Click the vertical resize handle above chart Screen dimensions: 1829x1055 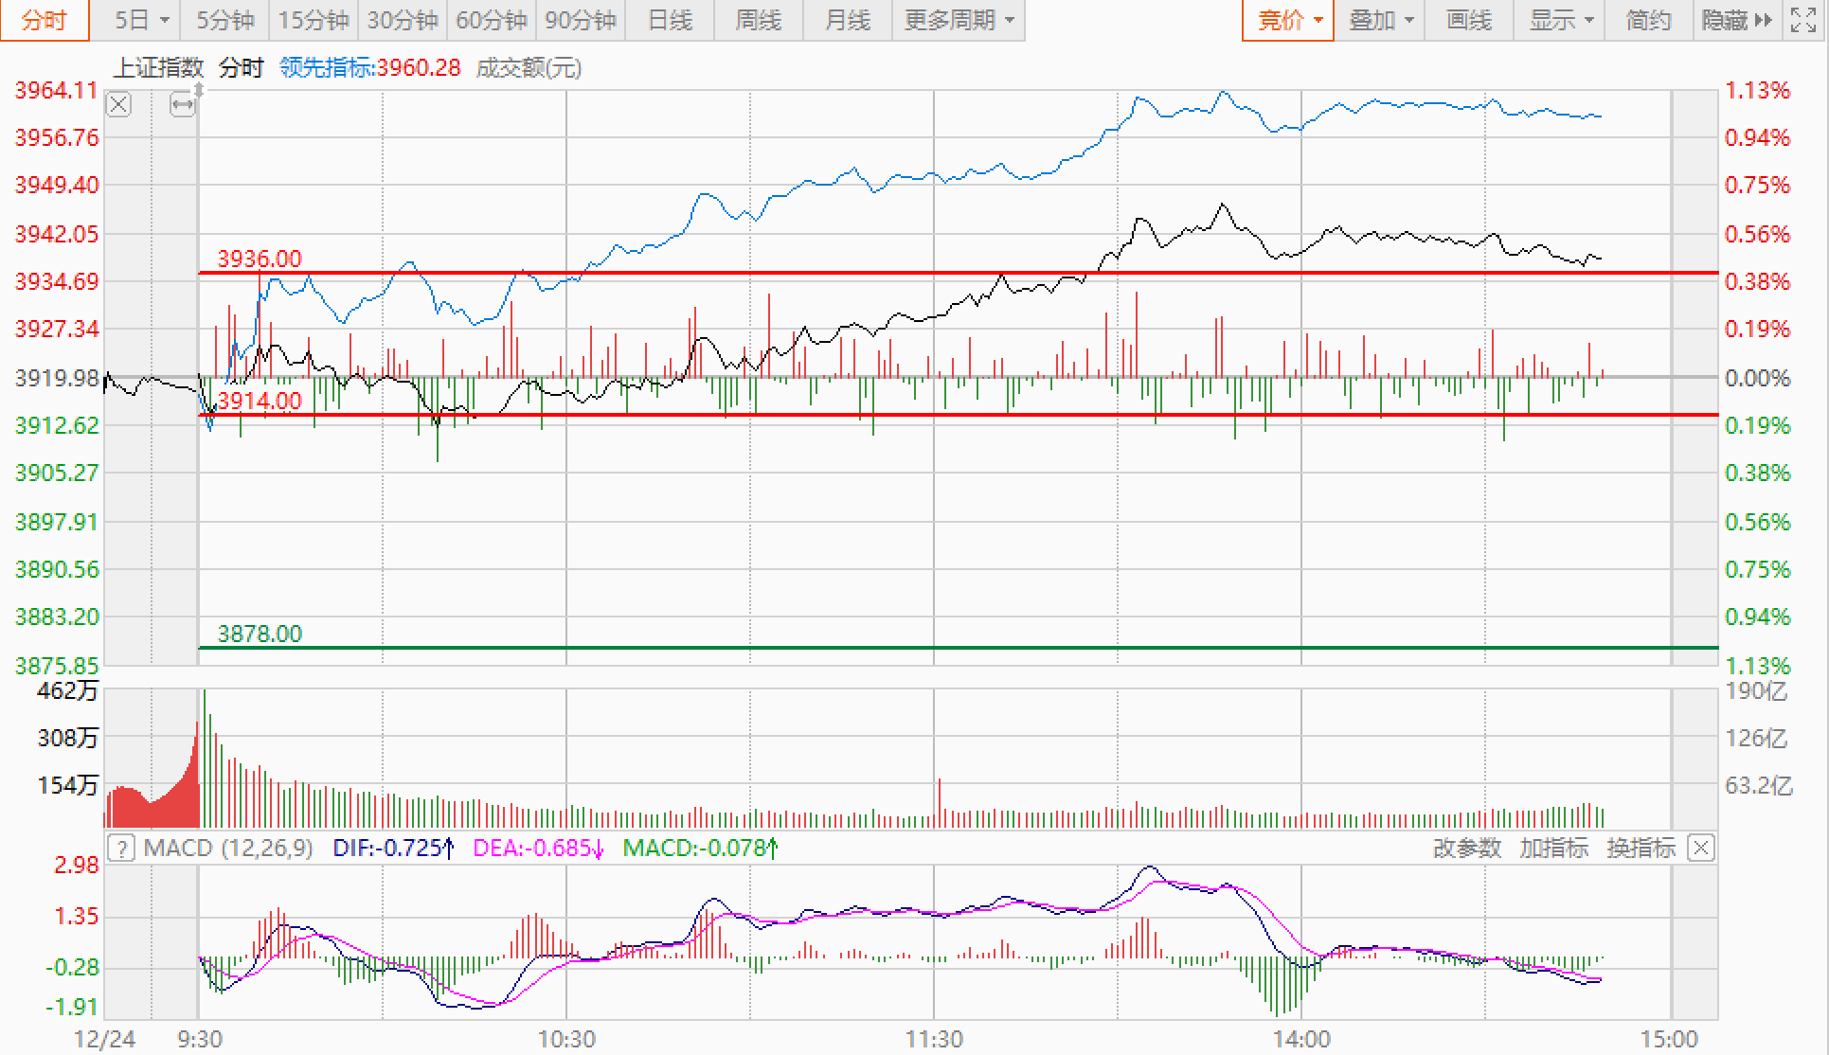(x=199, y=90)
